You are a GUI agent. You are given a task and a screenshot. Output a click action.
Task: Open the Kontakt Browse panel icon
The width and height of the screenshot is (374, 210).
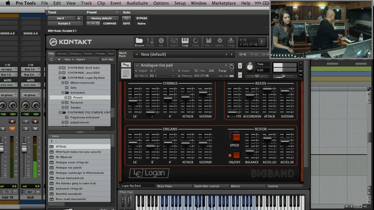click(139, 42)
